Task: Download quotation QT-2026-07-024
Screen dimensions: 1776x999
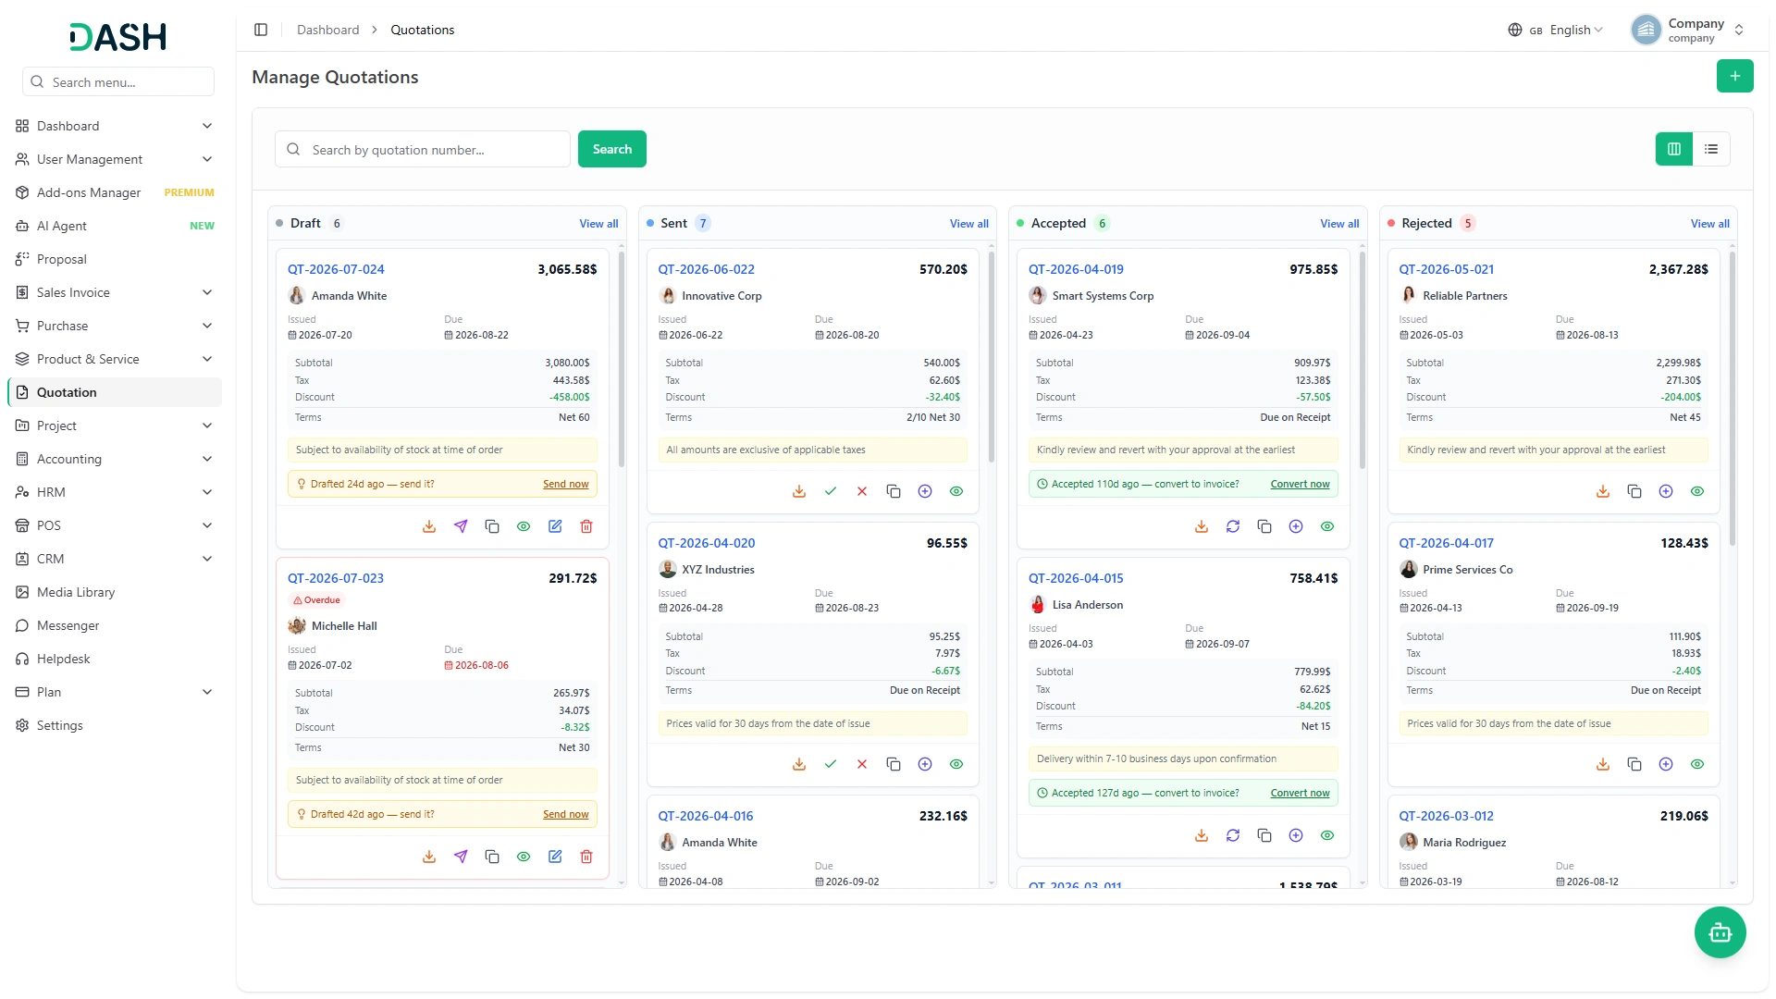Action: click(x=429, y=526)
